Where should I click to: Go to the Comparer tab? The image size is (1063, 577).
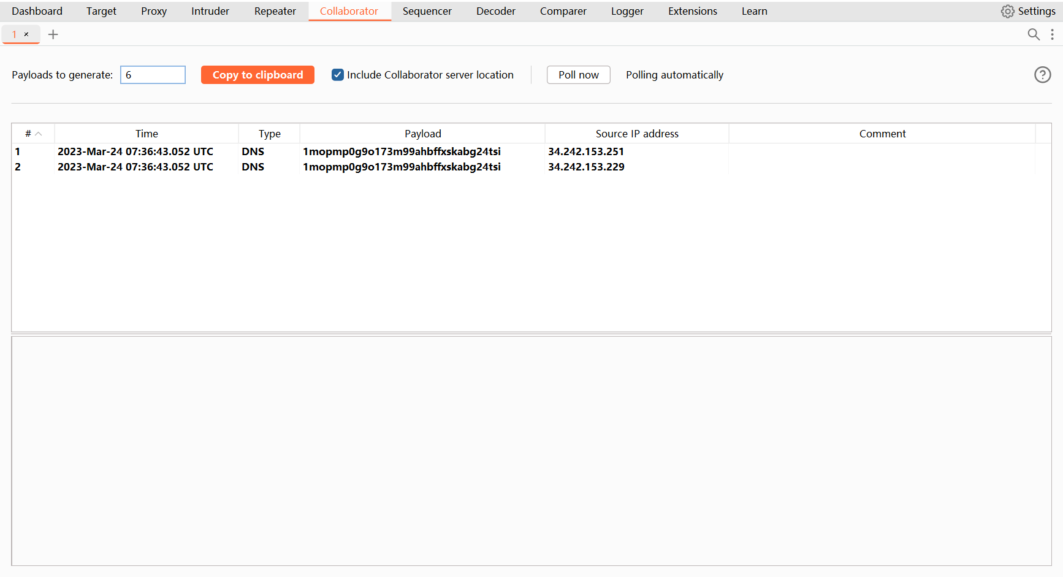(563, 11)
